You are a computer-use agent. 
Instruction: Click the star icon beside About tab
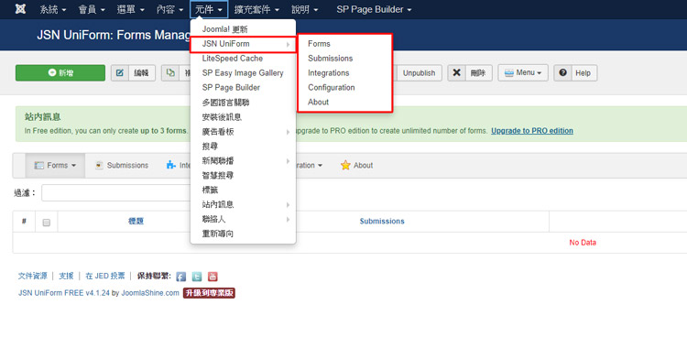pos(345,165)
